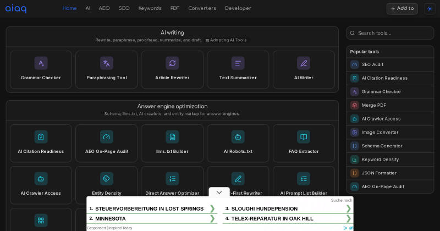Click the Merge PDF icon in Popular tools
This screenshot has height=231, width=440.
pos(354,105)
